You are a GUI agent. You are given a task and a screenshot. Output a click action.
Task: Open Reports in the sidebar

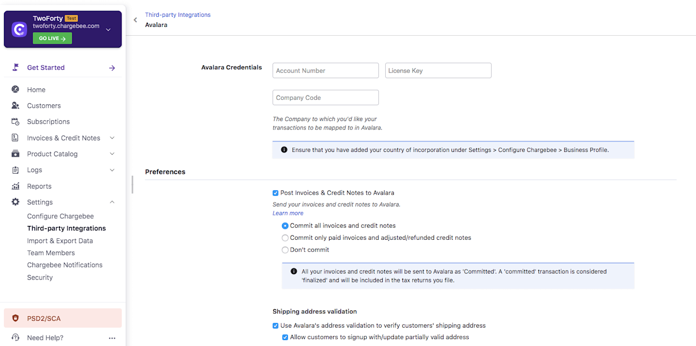click(39, 186)
